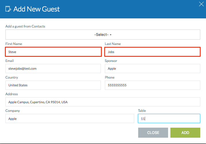The height and width of the screenshot is (144, 206).
Task: Click the notepad edit icon in header
Action: pos(8,9)
